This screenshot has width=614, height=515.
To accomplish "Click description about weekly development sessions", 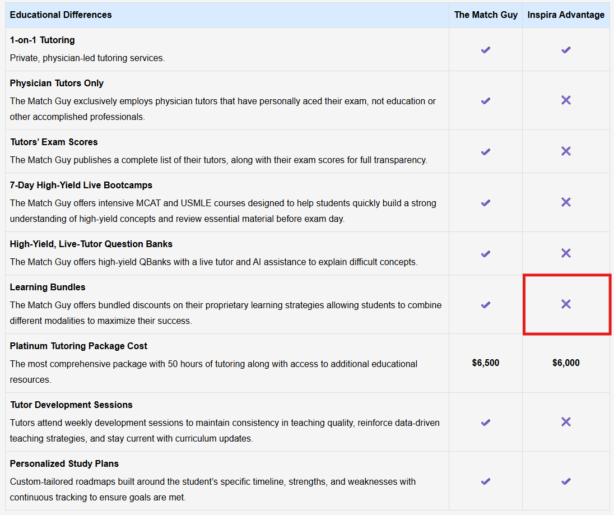I will pyautogui.click(x=225, y=430).
